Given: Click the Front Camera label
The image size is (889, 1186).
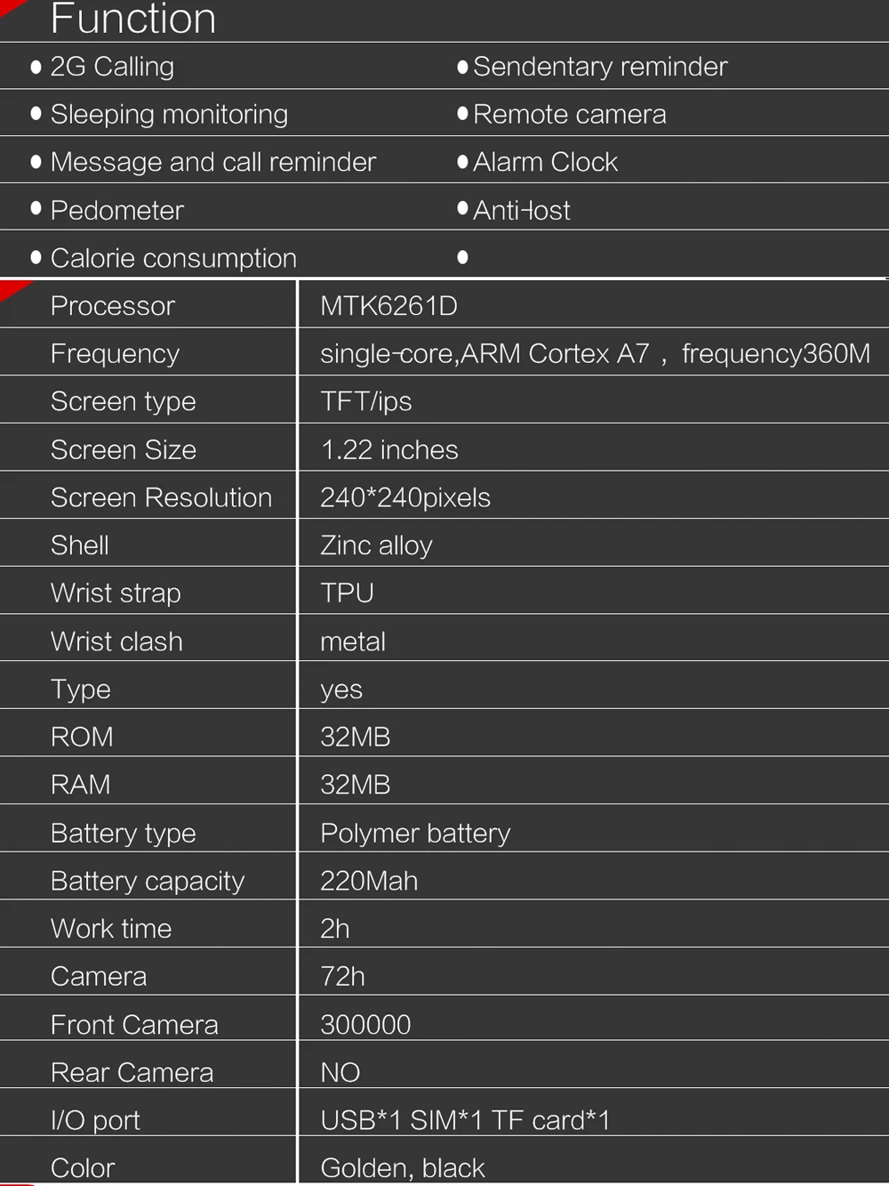Looking at the screenshot, I should point(134,1025).
